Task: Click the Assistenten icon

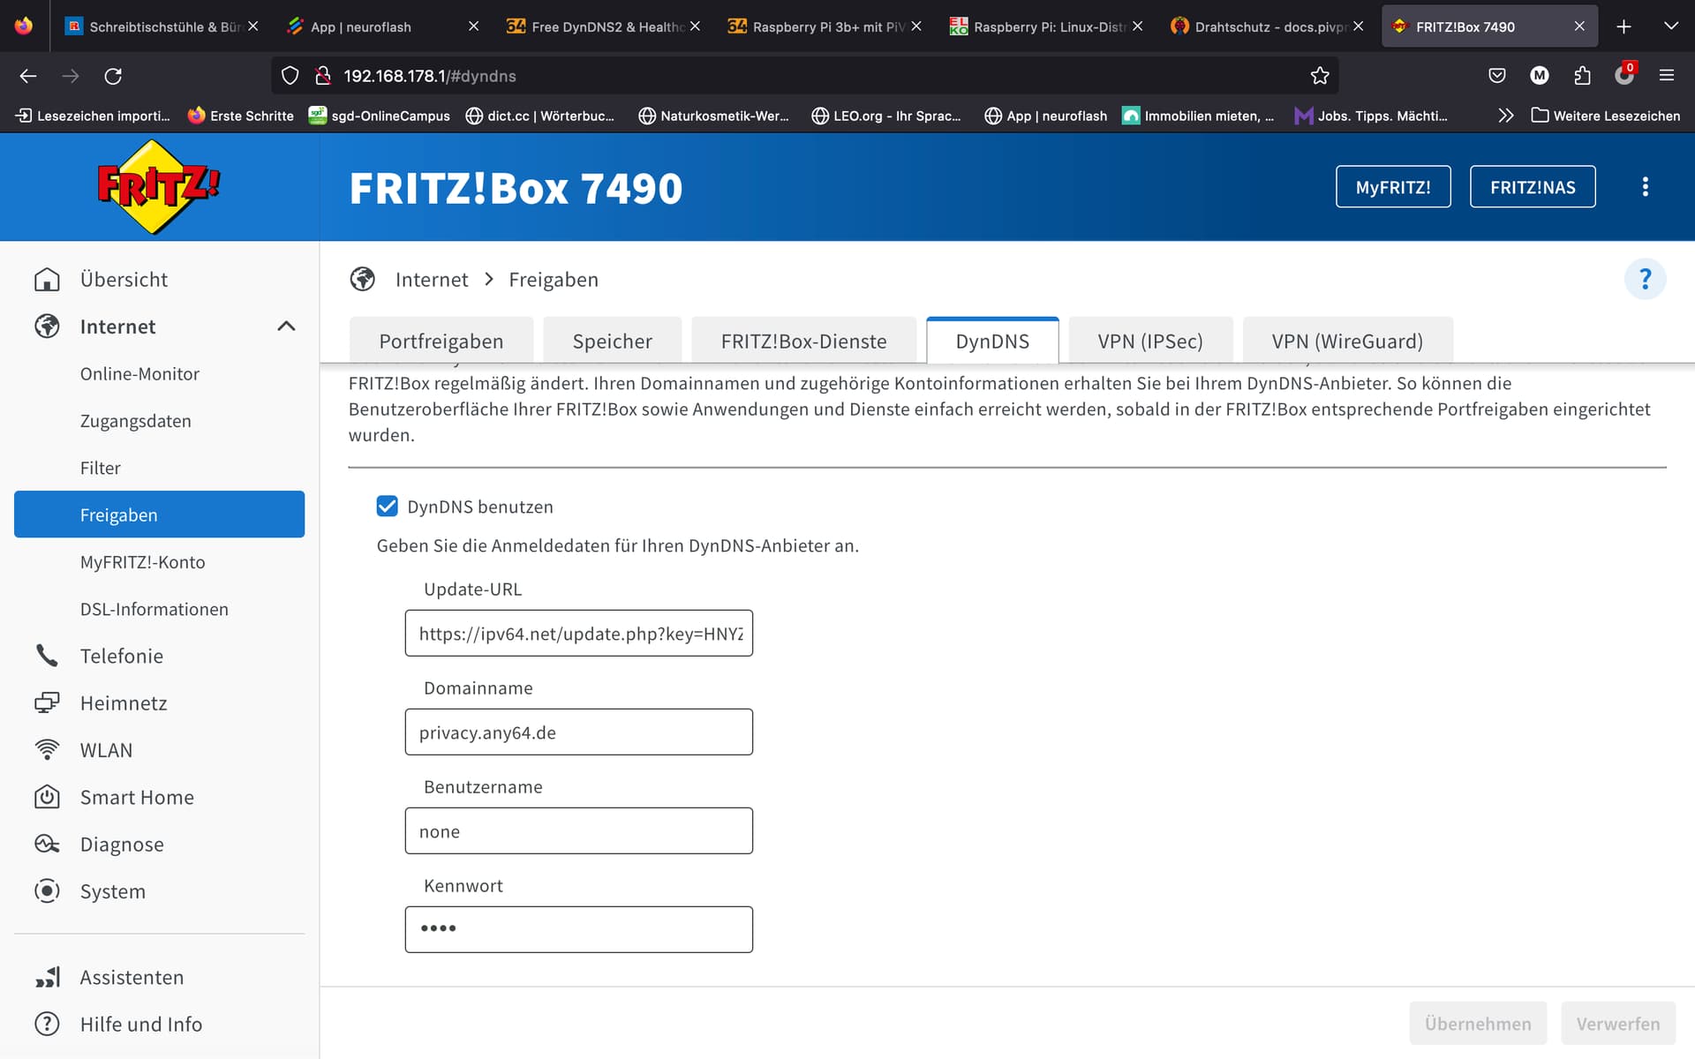Action: pos(47,977)
